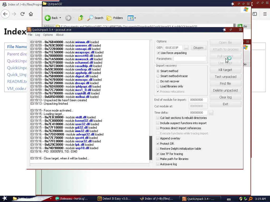The height and width of the screenshot is (202, 270).
Task: Click the Time delta input field
Action: tap(198, 113)
